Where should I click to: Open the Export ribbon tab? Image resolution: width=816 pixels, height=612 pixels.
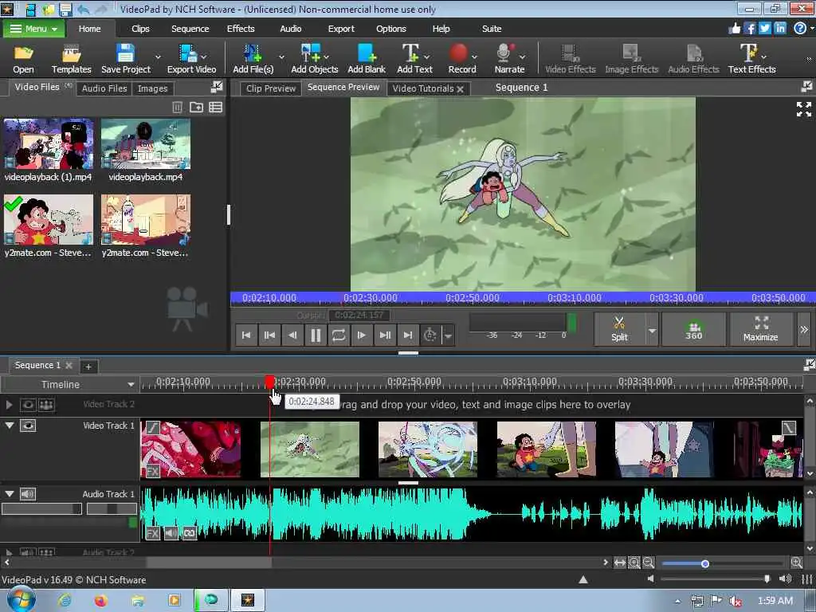341,29
